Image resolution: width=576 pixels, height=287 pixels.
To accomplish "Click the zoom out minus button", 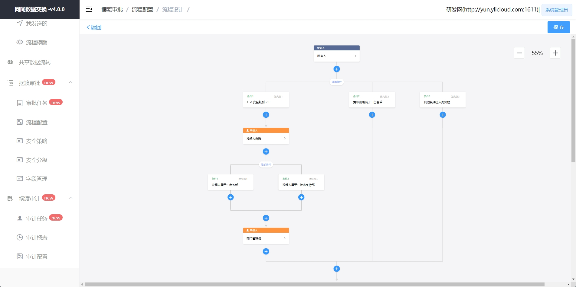I will (x=519, y=53).
